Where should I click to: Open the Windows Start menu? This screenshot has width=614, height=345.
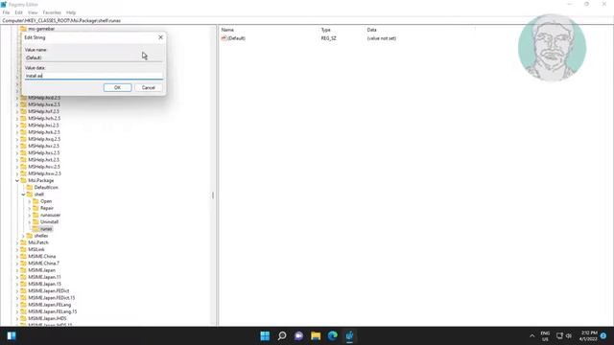tap(265, 336)
